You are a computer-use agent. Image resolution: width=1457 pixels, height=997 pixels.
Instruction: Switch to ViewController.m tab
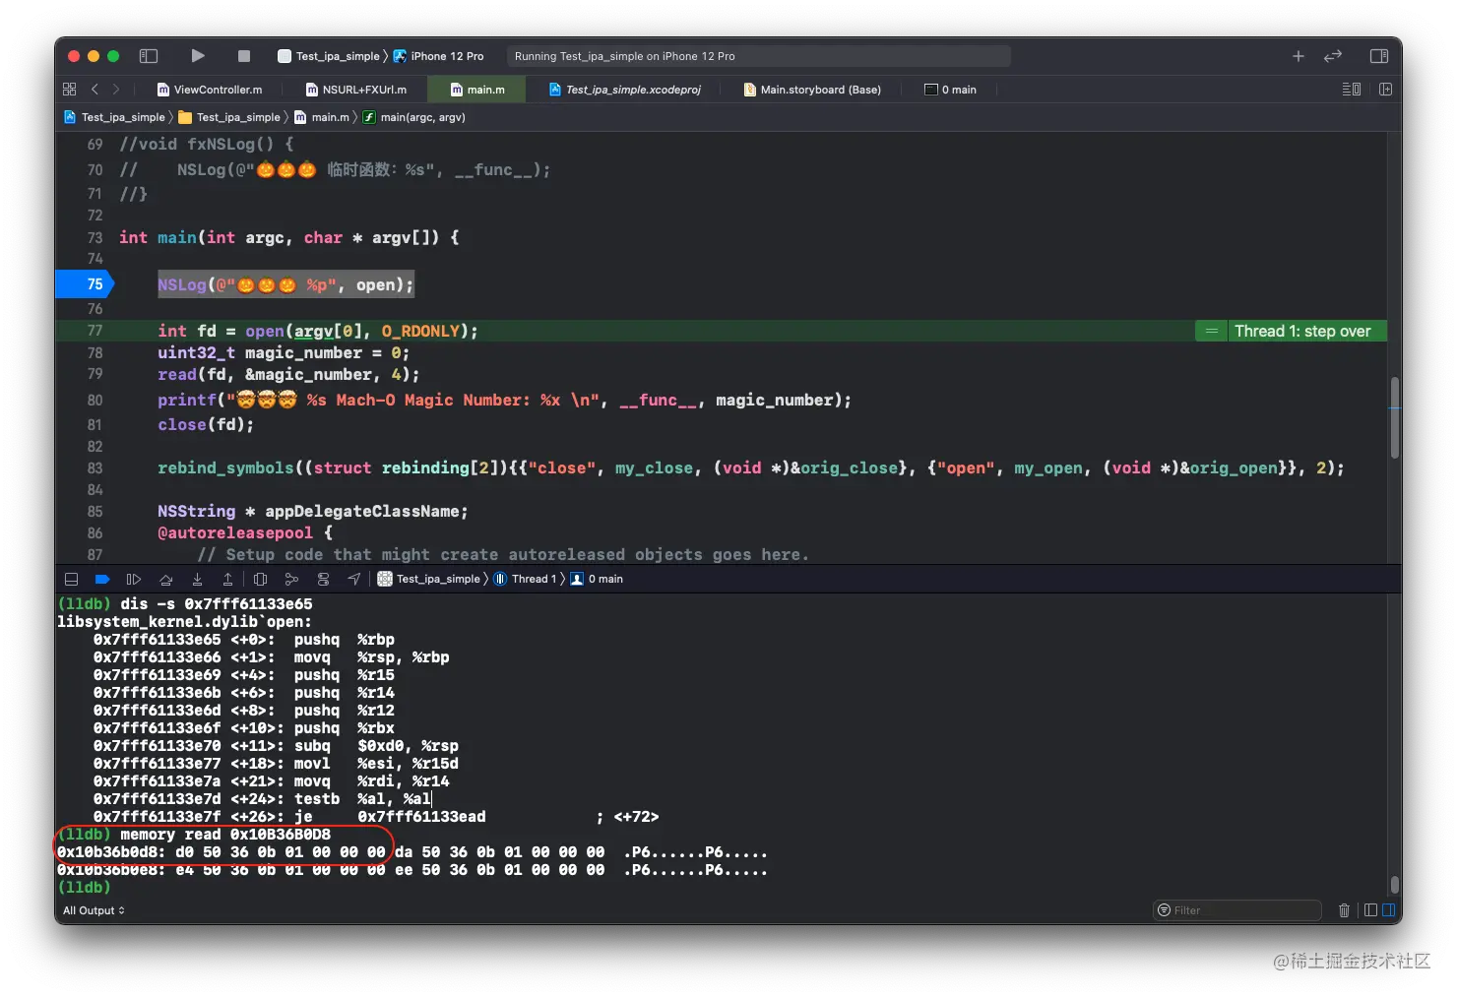(210, 90)
